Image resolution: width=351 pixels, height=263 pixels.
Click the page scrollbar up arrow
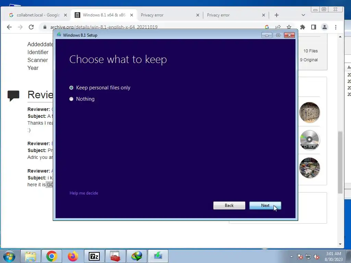coord(340,37)
